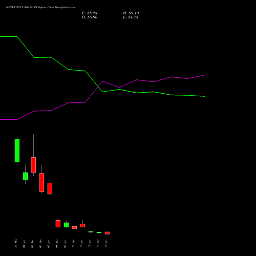Click the 01 Apr date label on the axis
Viewport: 256px width, 256px height.
click(x=24, y=244)
